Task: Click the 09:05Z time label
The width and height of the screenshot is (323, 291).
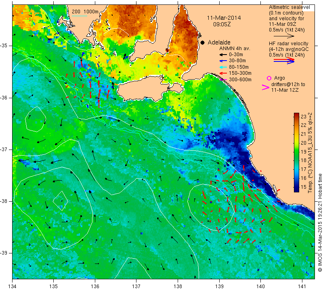Action: click(222, 24)
